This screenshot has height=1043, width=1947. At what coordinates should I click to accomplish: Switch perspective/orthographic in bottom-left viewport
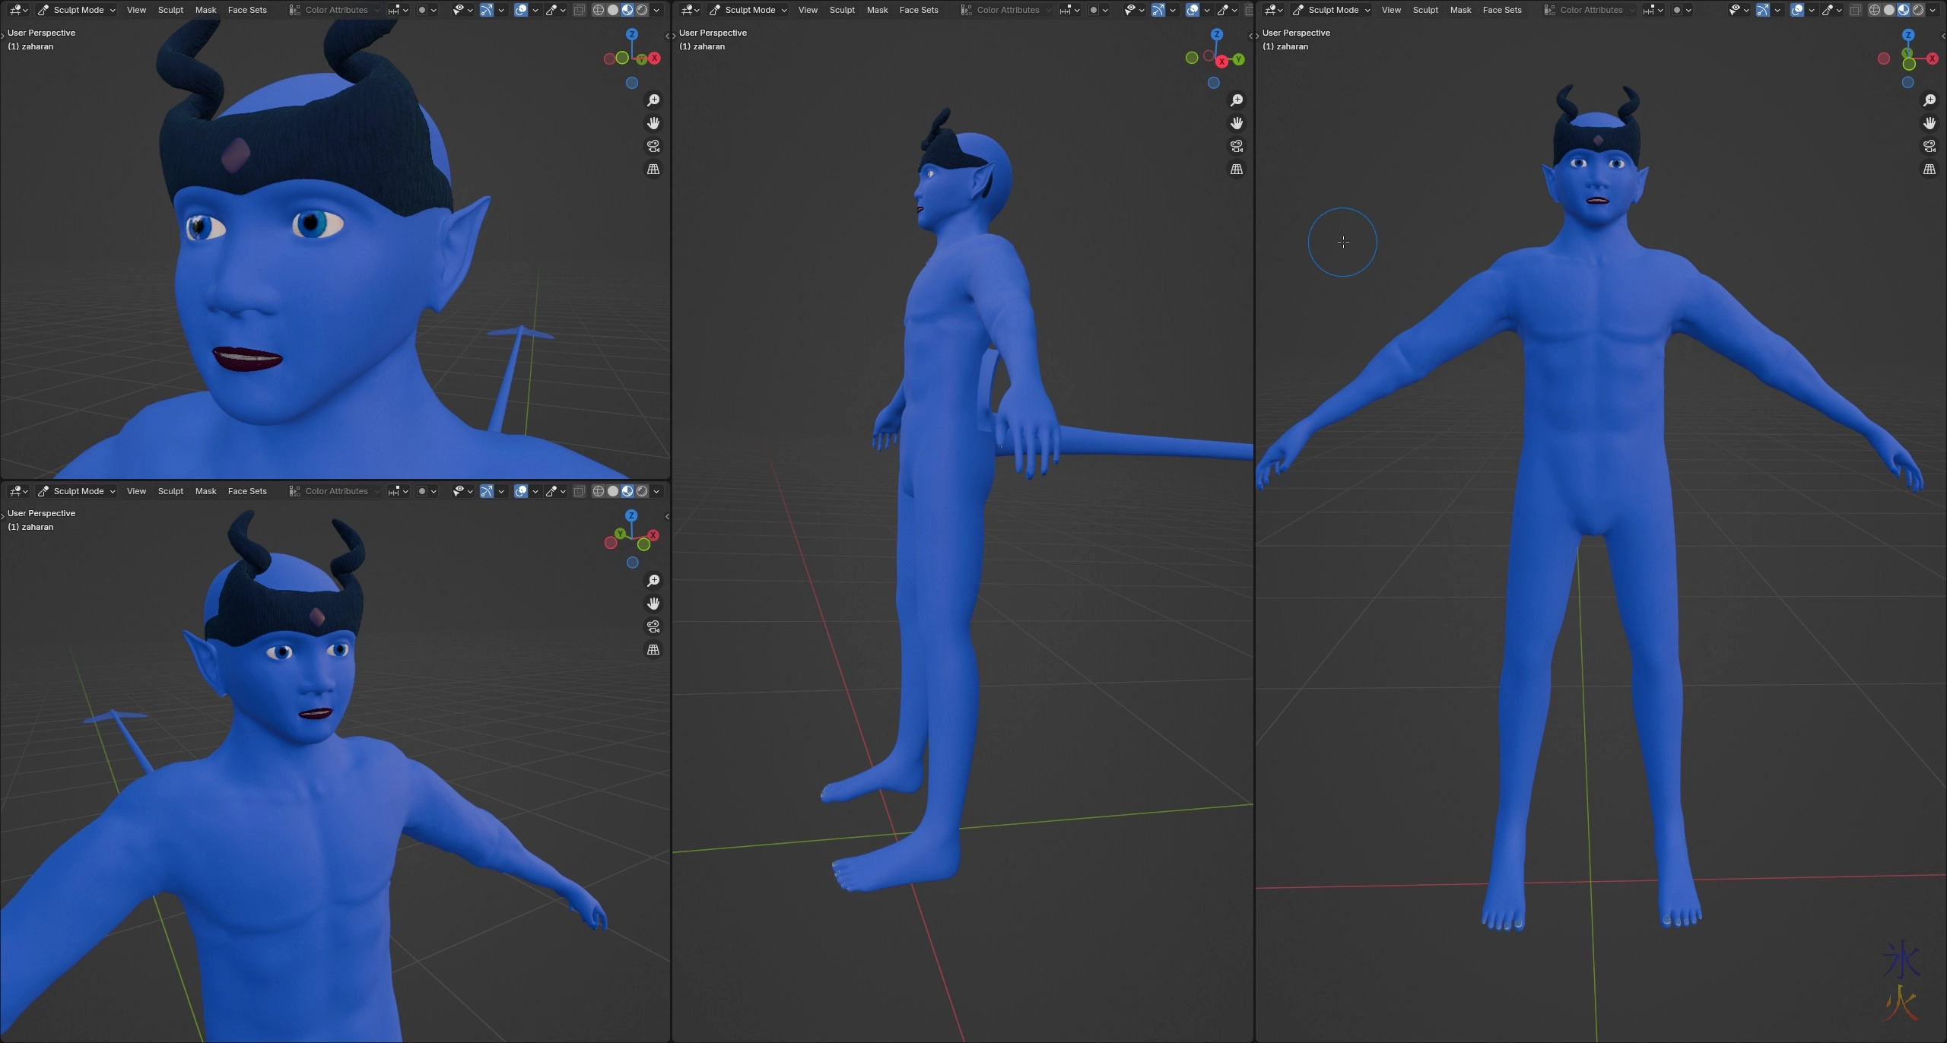click(x=653, y=649)
